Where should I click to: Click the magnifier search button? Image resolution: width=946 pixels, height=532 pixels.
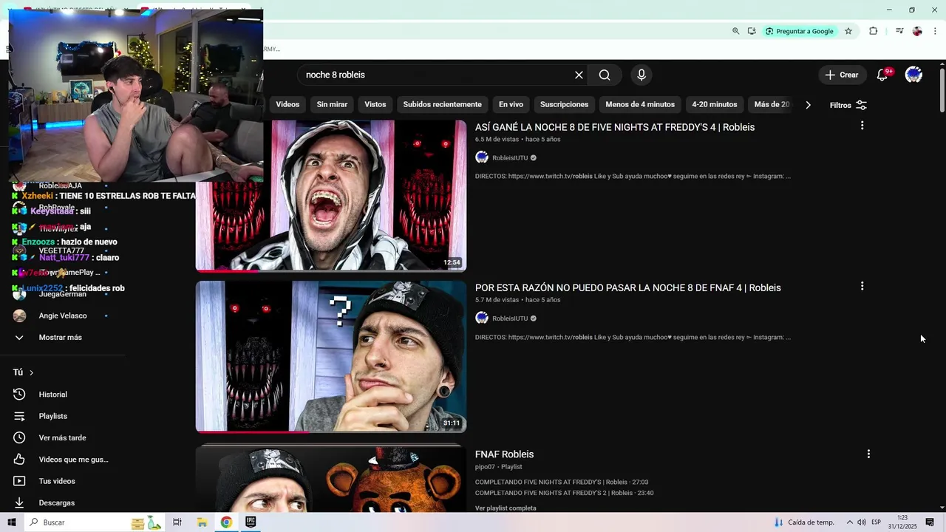tap(605, 75)
